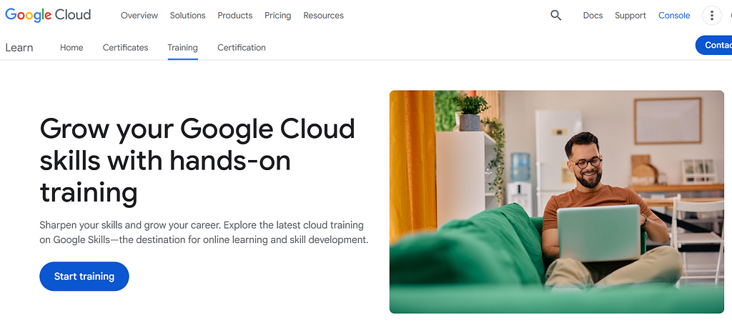Viewport: 732px width, 333px height.
Task: Click the Start training button
Action: (x=84, y=277)
